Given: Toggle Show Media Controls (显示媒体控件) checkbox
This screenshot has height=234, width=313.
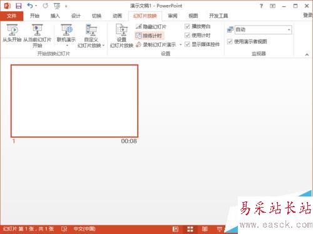Looking at the screenshot, I should point(187,44).
